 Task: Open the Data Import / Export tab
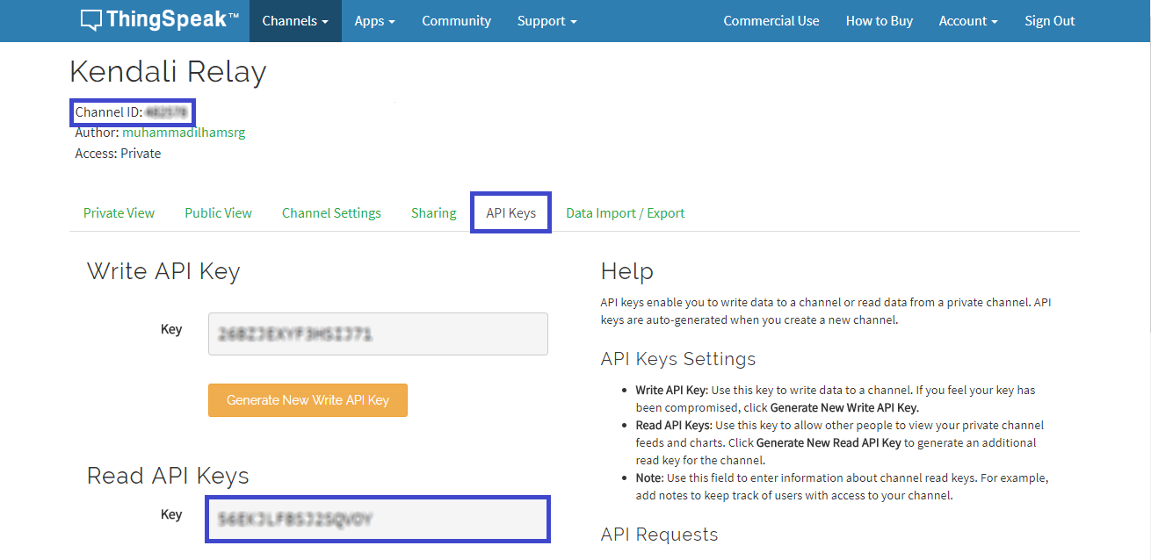626,213
